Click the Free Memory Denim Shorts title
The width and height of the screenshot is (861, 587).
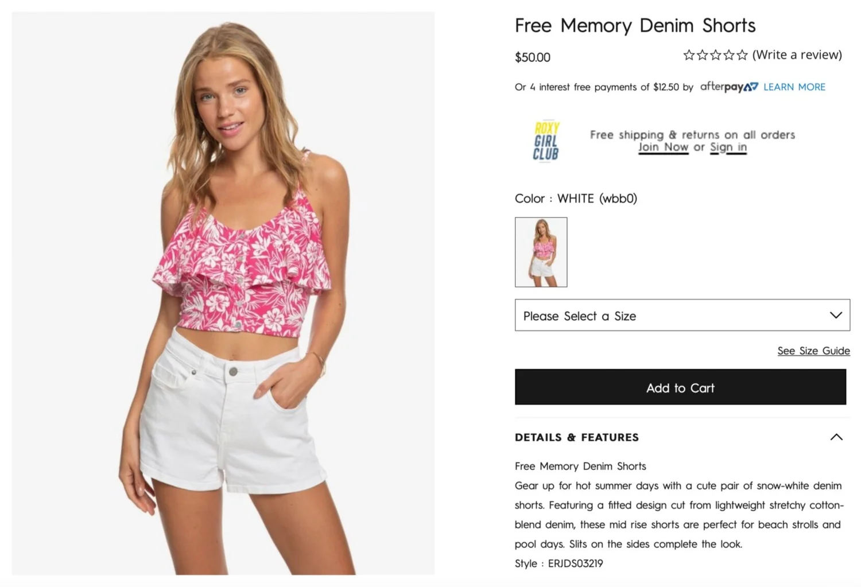[x=635, y=25]
